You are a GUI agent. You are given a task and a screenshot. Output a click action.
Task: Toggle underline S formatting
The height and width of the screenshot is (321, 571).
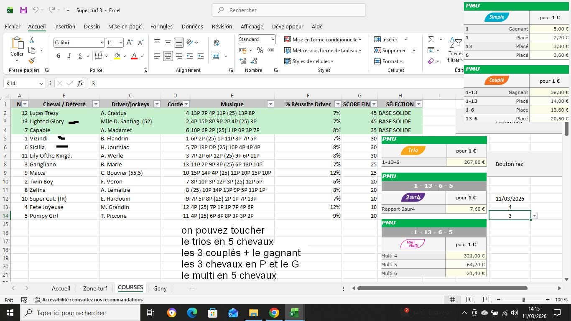(80, 56)
